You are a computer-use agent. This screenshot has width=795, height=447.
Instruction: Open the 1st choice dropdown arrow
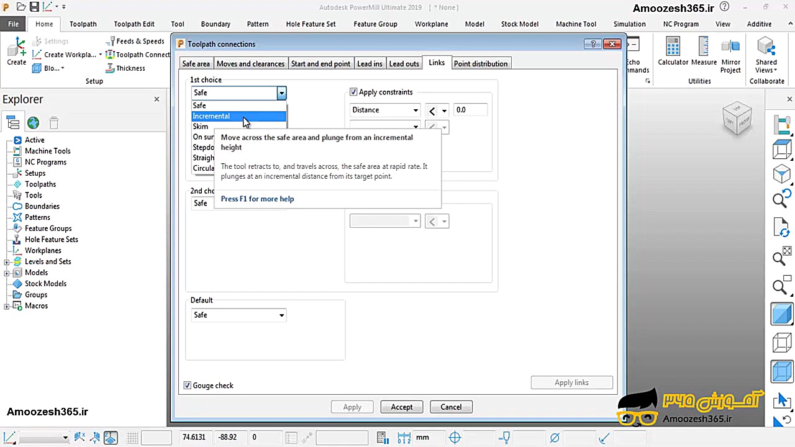tap(281, 93)
